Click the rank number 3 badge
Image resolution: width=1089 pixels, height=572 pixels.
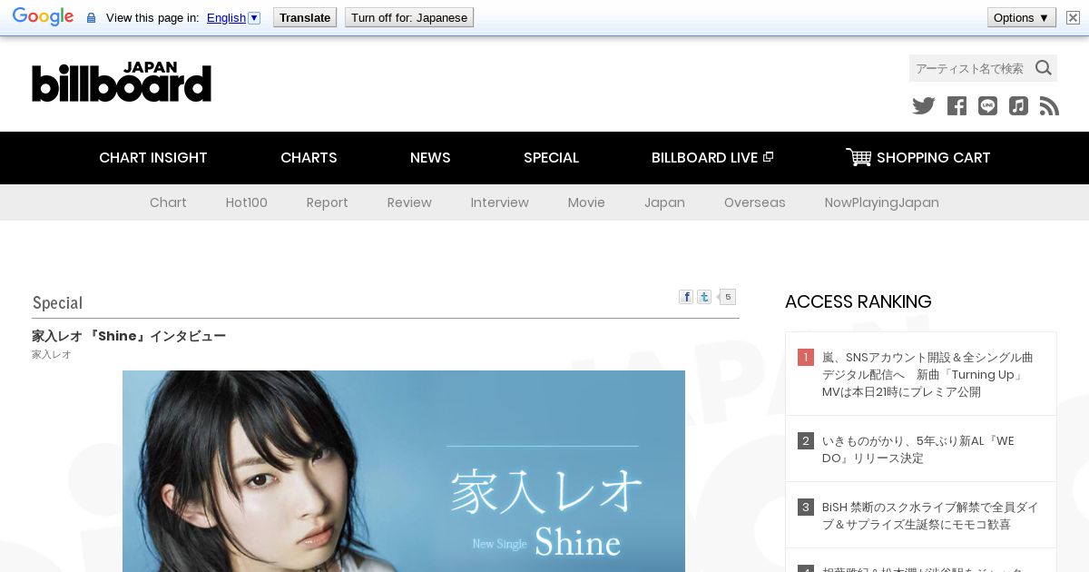pyautogui.click(x=806, y=508)
